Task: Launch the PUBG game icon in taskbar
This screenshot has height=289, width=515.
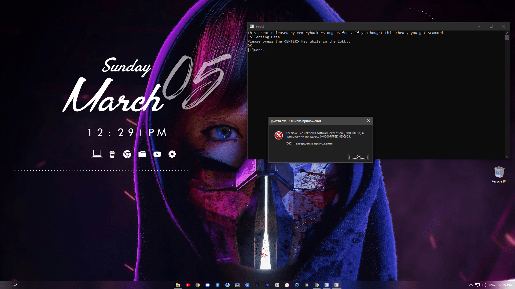Action: click(x=237, y=285)
